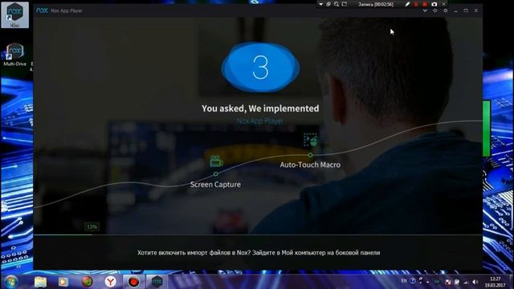
Task: Click the Screen Capture label
Action: (215, 185)
